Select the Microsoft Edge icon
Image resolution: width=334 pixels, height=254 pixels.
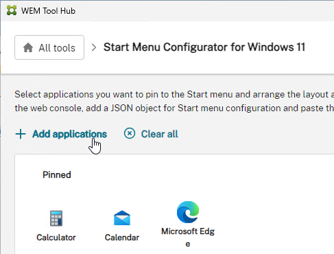[x=188, y=212]
